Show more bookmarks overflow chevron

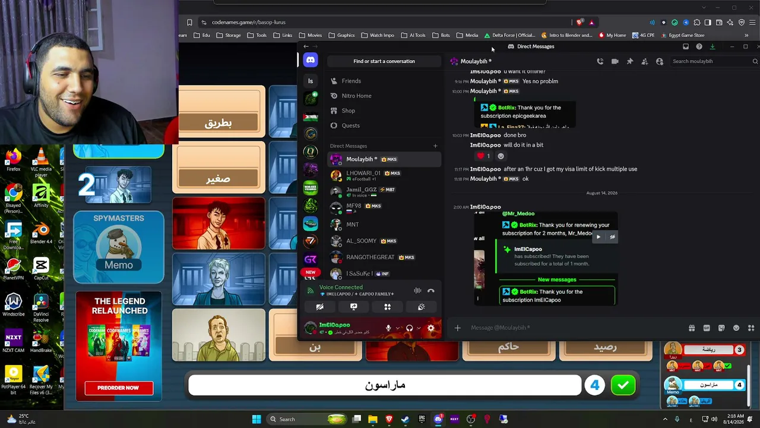click(x=746, y=35)
